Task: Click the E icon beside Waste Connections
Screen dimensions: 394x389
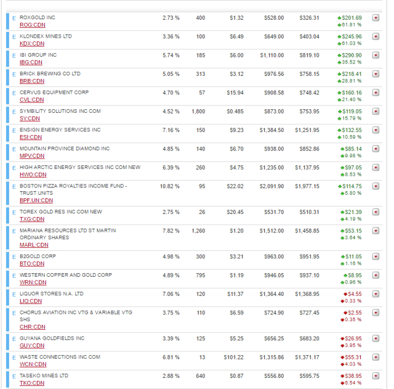Action: [x=14, y=358]
